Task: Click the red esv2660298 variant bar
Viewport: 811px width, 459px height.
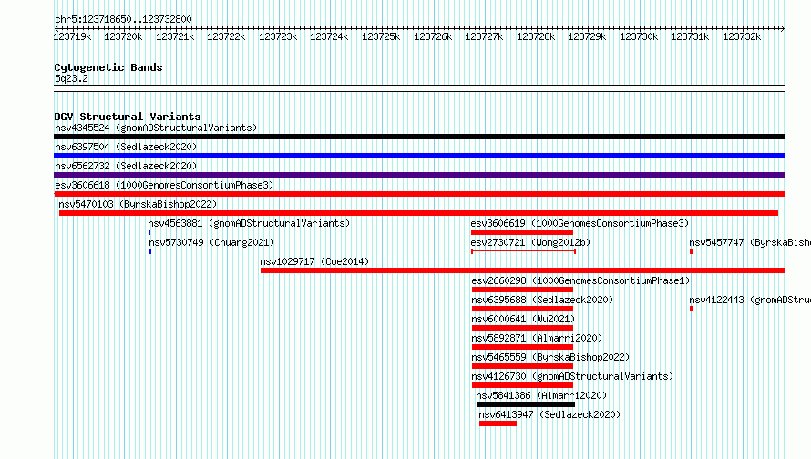Action: pyautogui.click(x=522, y=290)
